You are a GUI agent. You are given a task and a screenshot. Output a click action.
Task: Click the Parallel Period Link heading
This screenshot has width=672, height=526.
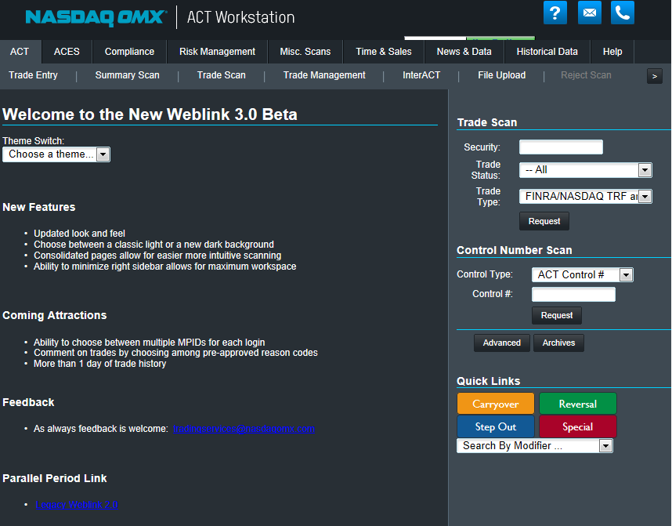click(54, 478)
